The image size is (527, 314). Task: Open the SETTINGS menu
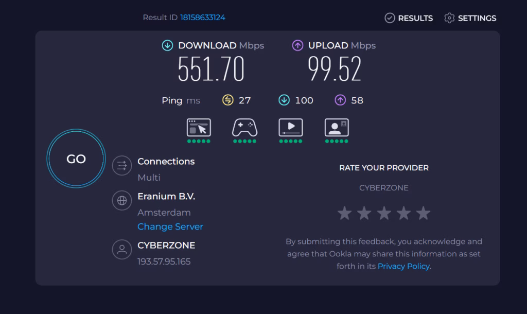pyautogui.click(x=470, y=18)
